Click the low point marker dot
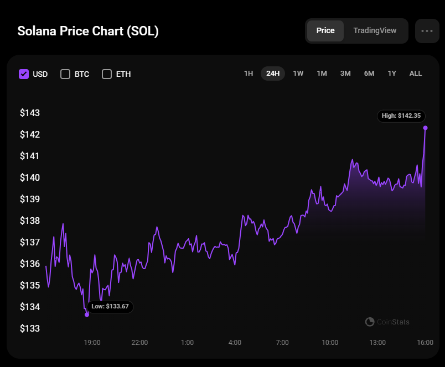Viewport: 445px width, 367px height. point(87,314)
